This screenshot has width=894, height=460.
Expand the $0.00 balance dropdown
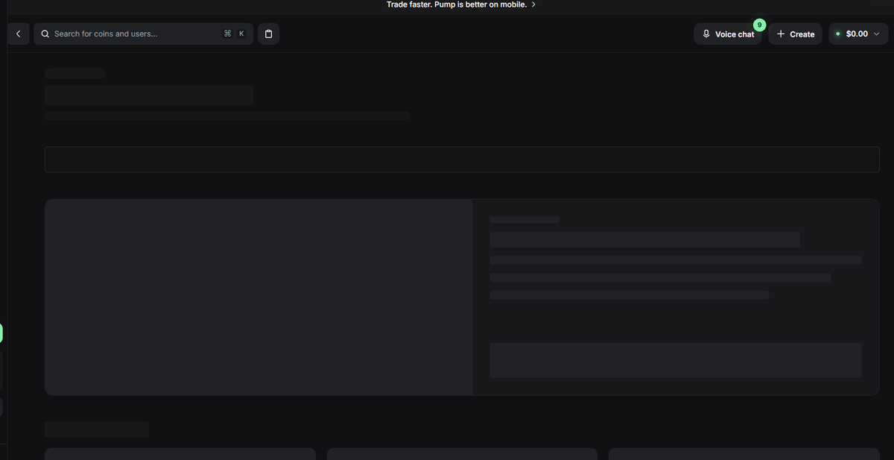point(858,34)
